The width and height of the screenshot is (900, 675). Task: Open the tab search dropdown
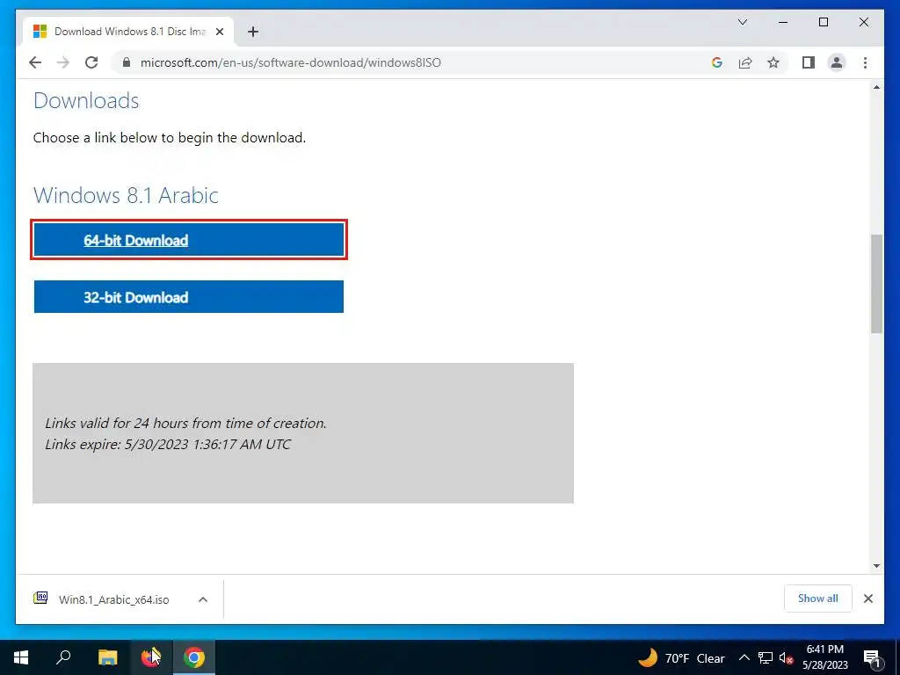[742, 22]
